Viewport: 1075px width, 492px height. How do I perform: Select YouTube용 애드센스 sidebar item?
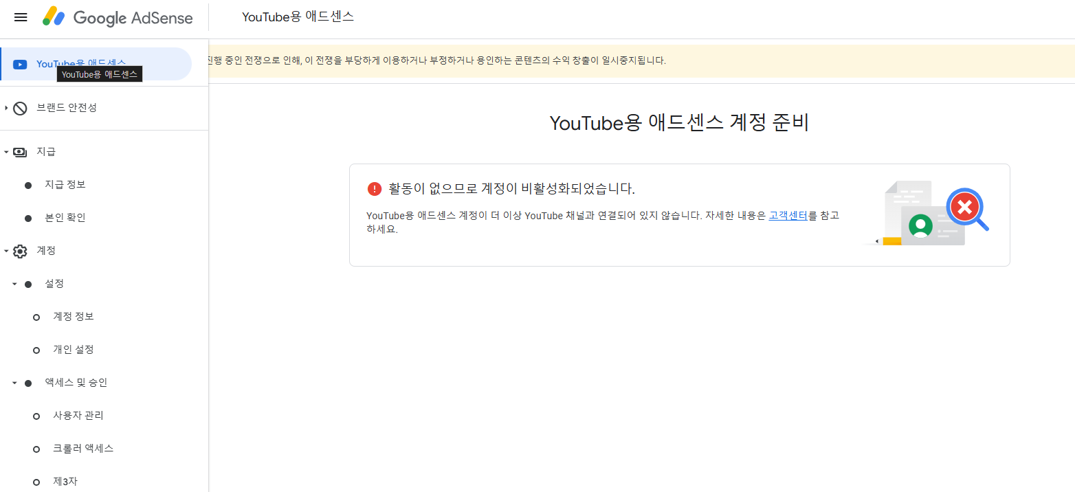(96, 64)
